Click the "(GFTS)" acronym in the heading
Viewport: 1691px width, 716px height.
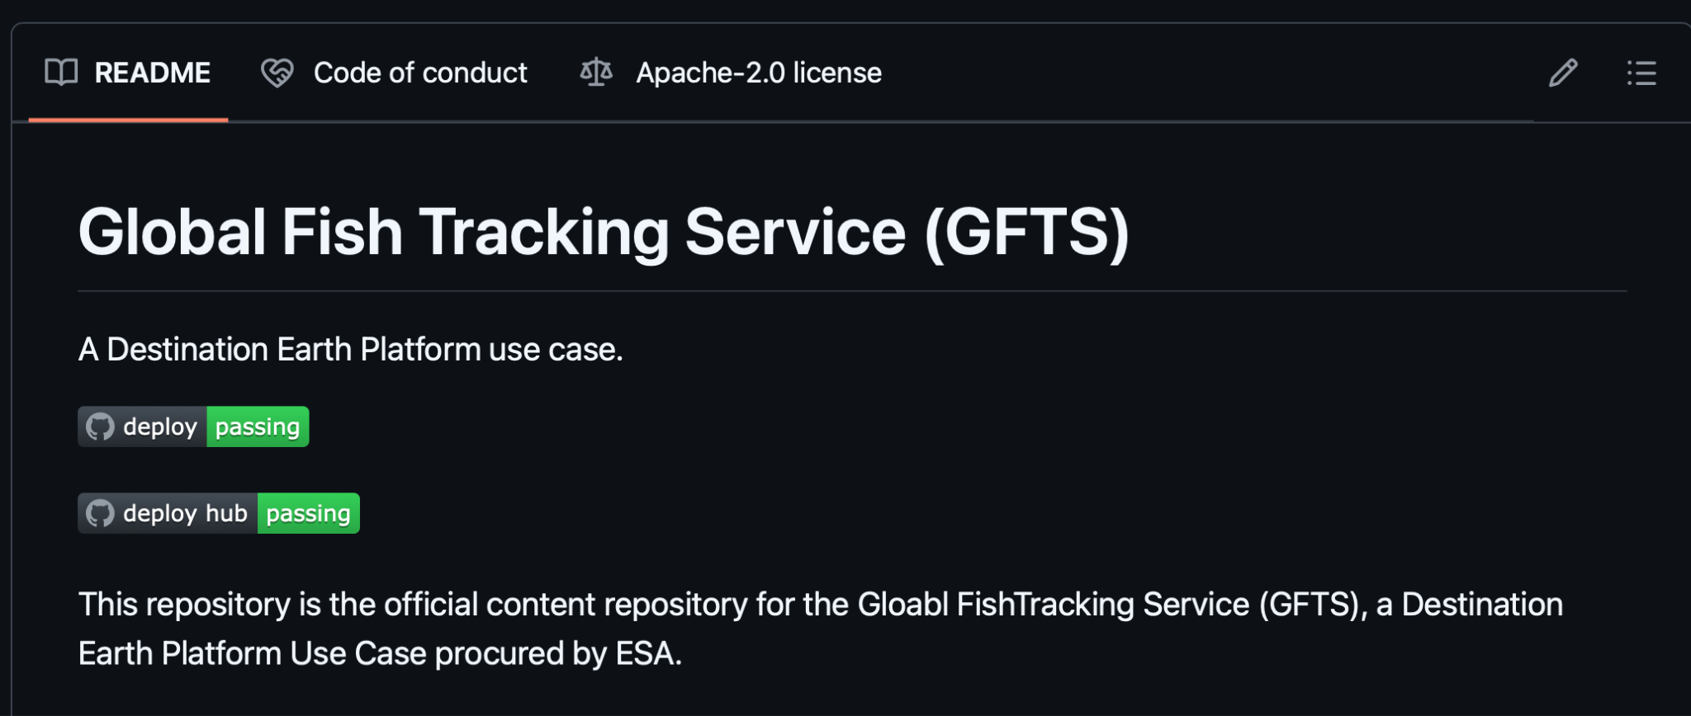1026,232
